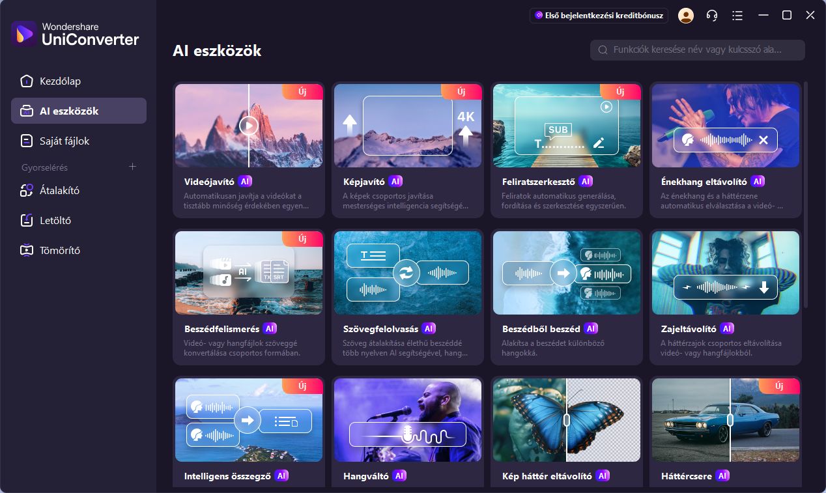Launch the Zajeltávolító noise remover card
The image size is (826, 493).
tap(725, 297)
